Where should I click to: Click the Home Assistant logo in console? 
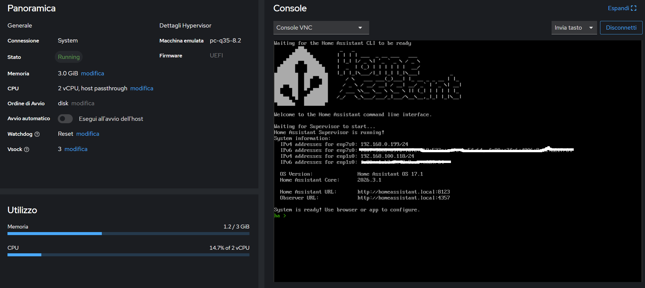[x=301, y=77]
